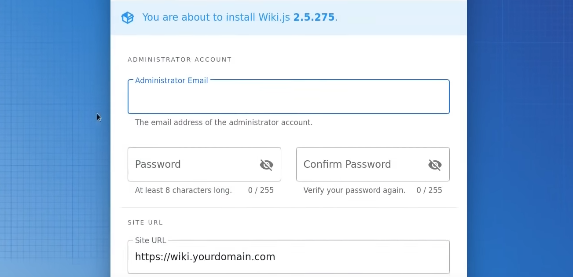Show the Password field's hidden text
Image resolution: width=573 pixels, height=277 pixels.
tap(266, 165)
